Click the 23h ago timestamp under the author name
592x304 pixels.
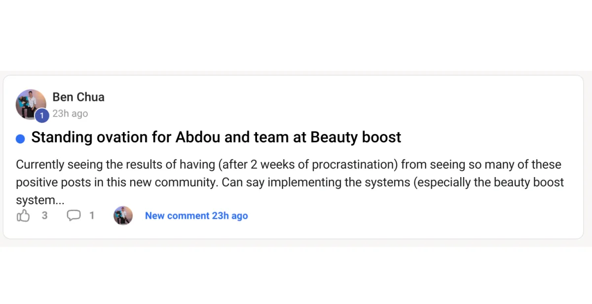(70, 114)
